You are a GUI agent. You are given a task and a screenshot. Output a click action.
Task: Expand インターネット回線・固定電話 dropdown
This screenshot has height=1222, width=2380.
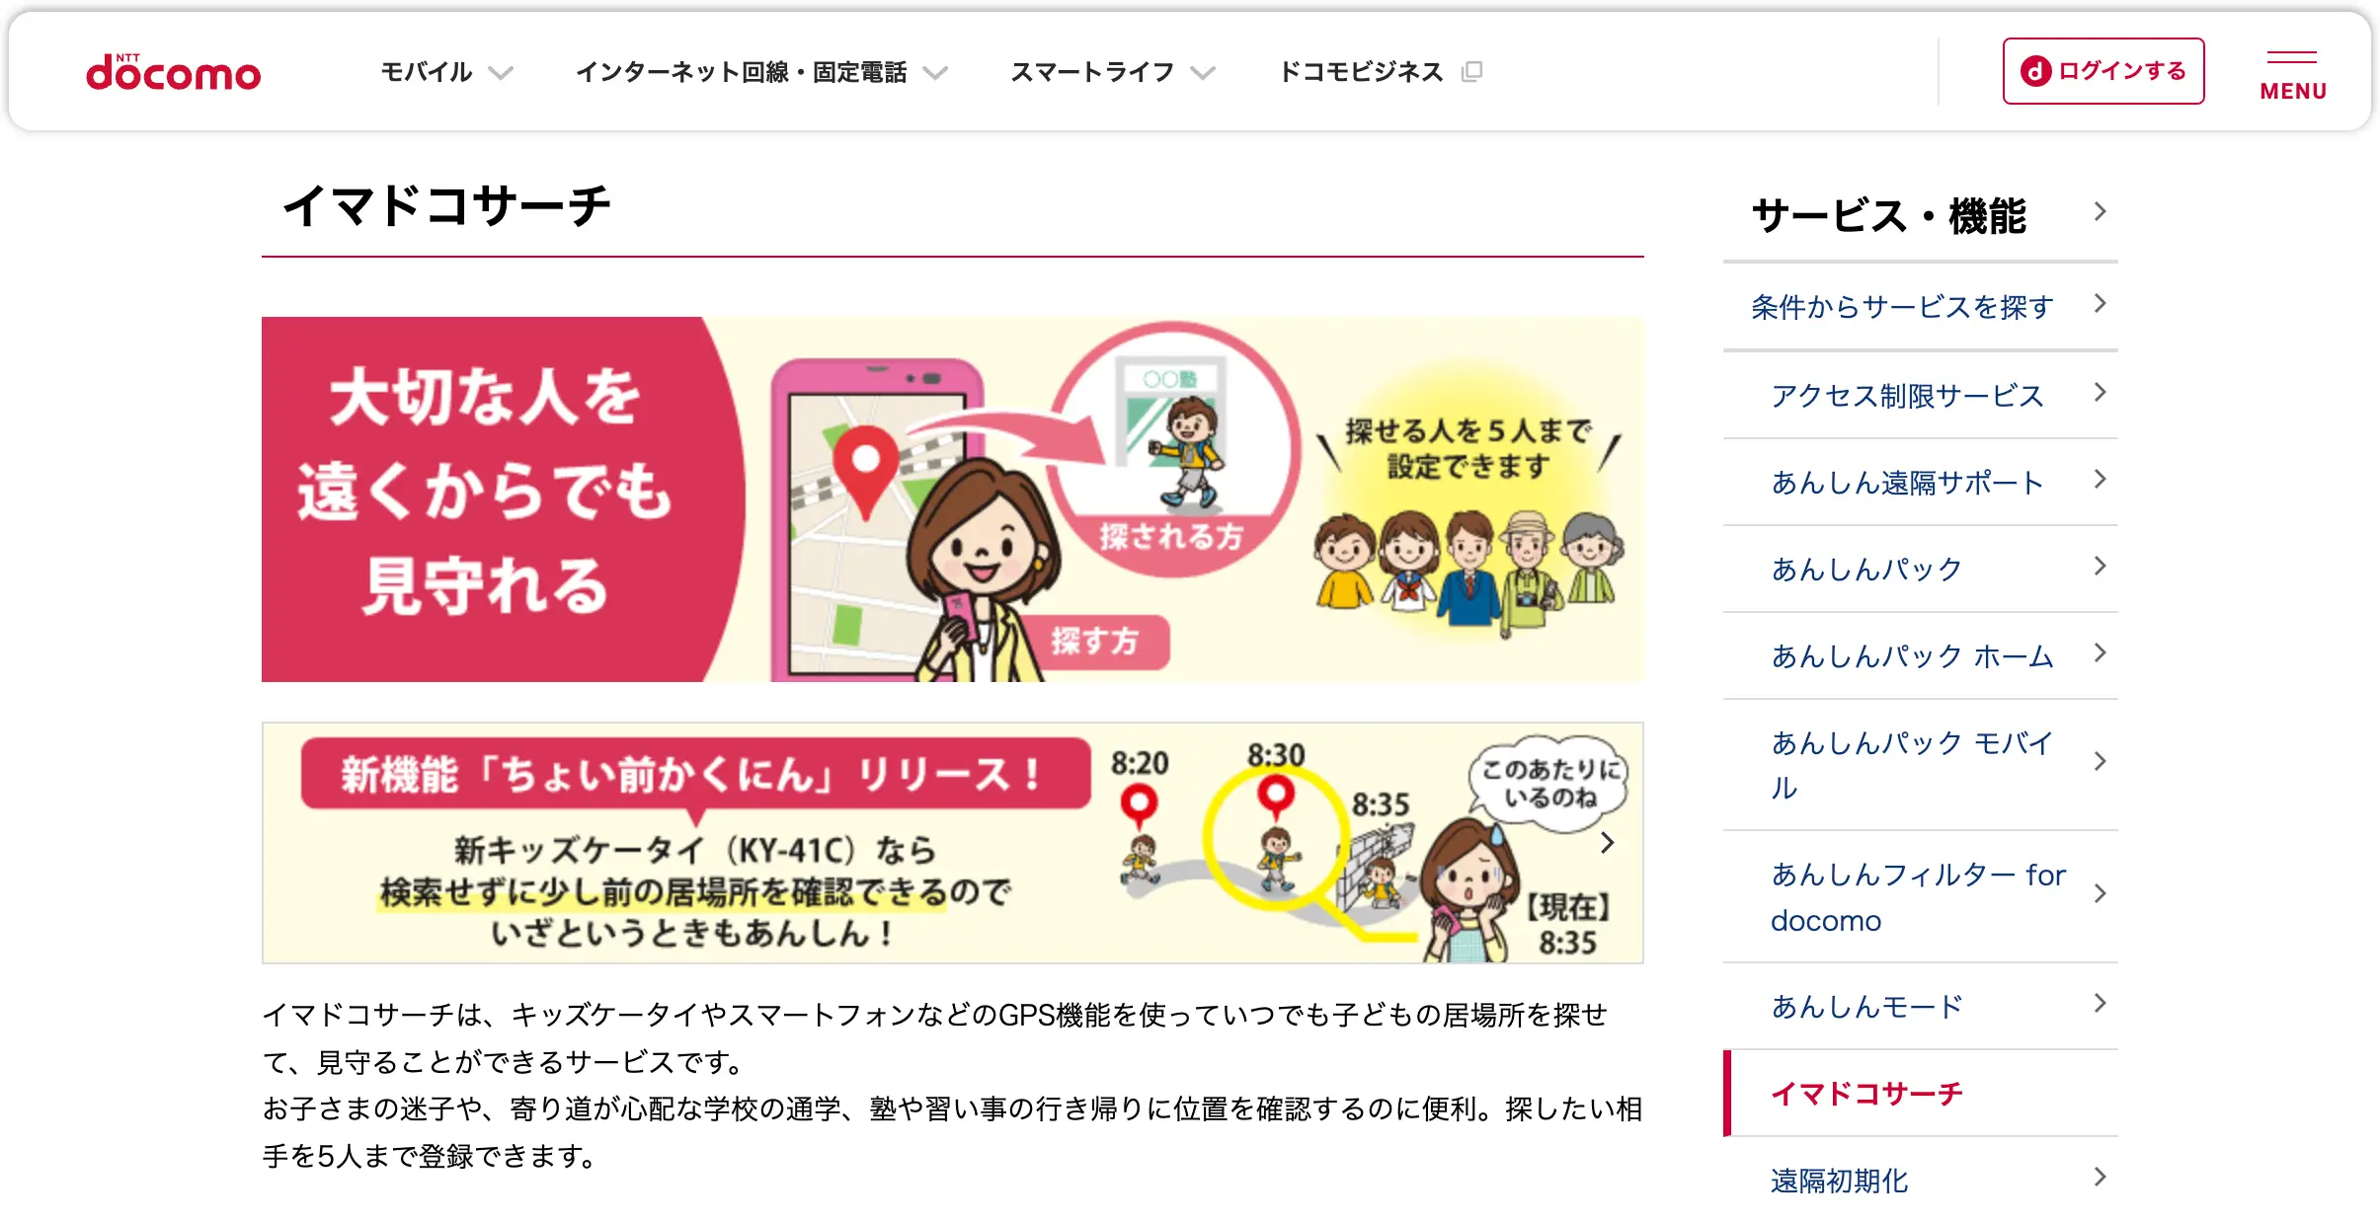tap(761, 72)
